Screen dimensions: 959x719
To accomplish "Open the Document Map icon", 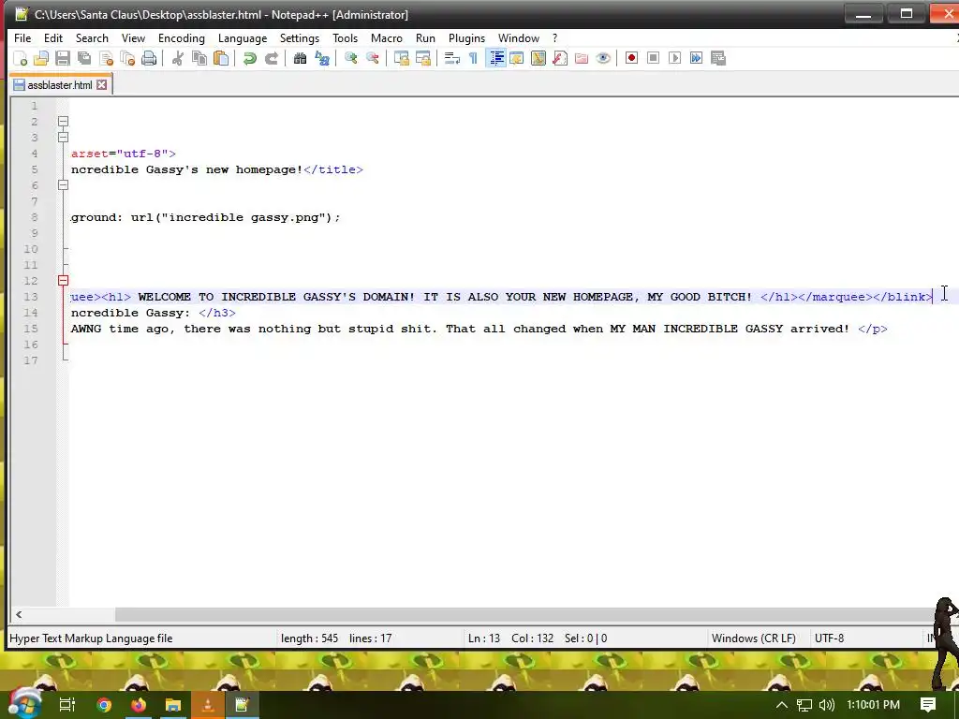I will (x=539, y=58).
